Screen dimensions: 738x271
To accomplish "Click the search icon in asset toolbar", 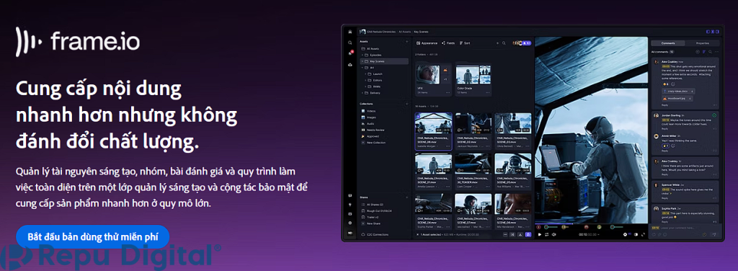I will pyautogui.click(x=504, y=43).
